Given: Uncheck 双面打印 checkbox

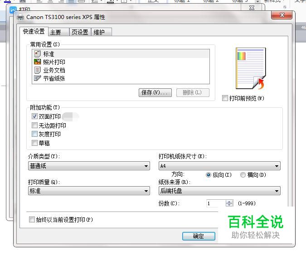Looking at the screenshot, I should click(x=34, y=116).
